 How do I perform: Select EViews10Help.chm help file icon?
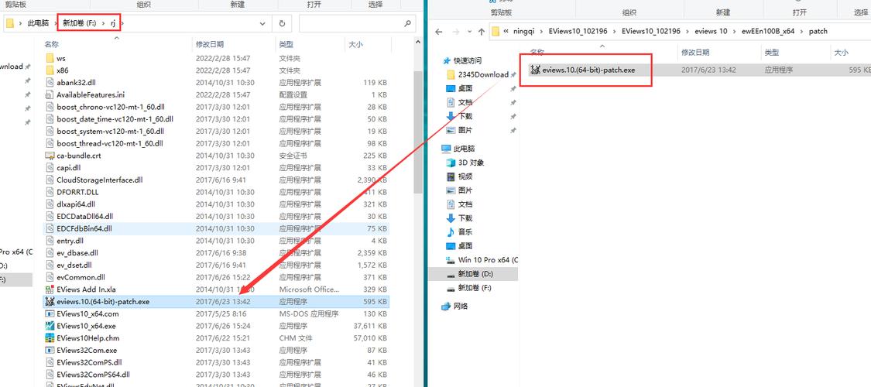50,338
